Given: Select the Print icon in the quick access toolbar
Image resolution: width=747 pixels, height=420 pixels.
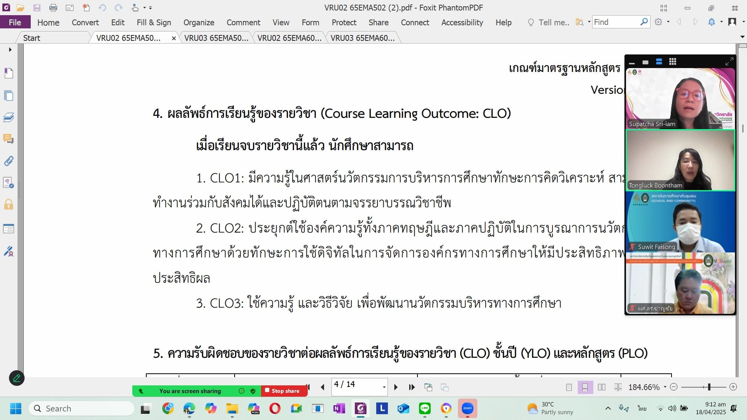Looking at the screenshot, I should click(53, 8).
